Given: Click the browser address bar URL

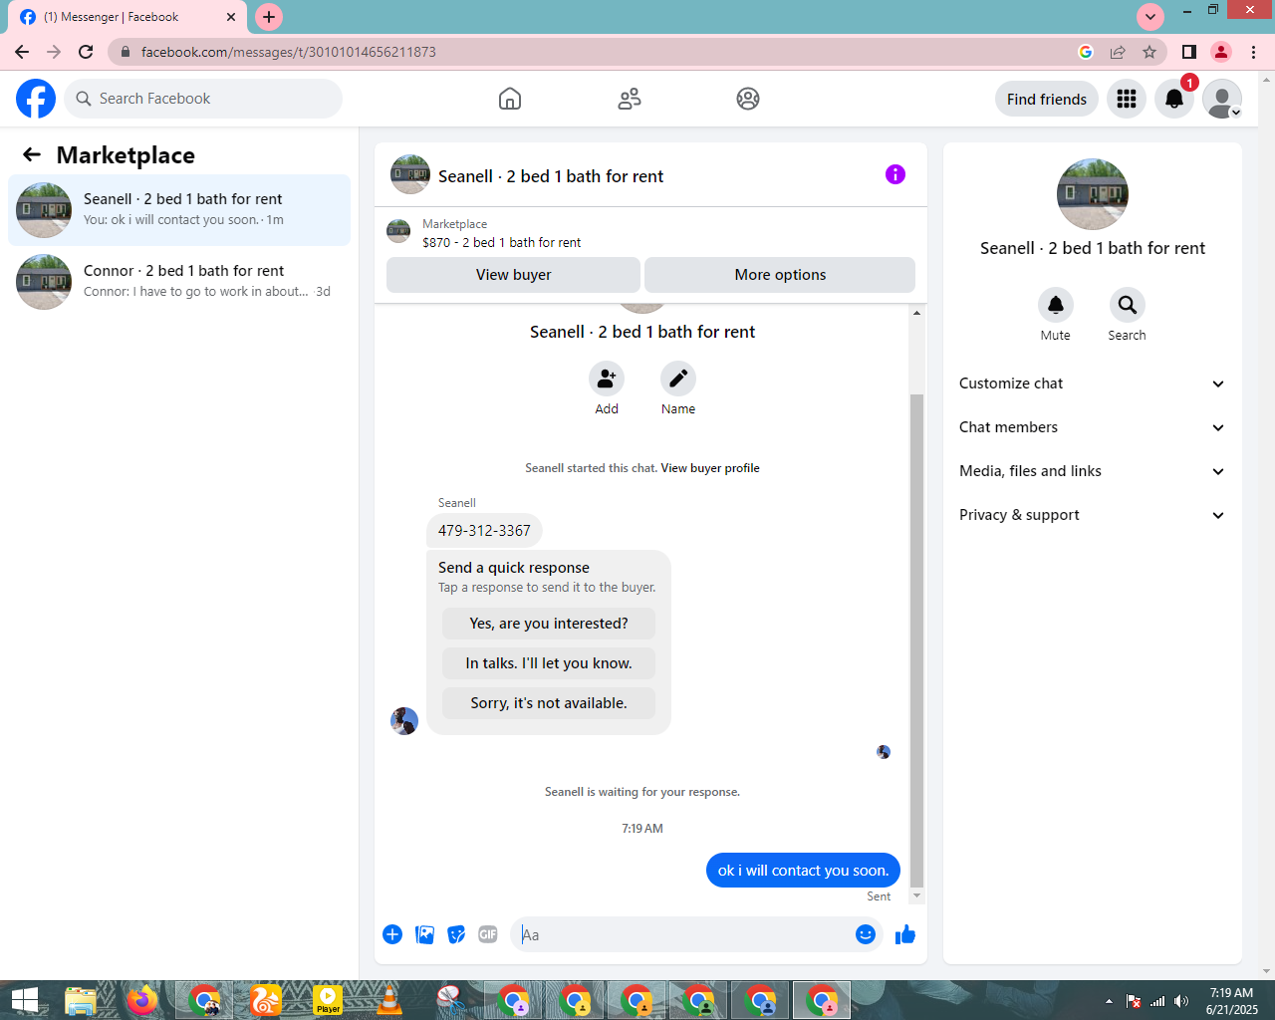Looking at the screenshot, I should point(289,52).
